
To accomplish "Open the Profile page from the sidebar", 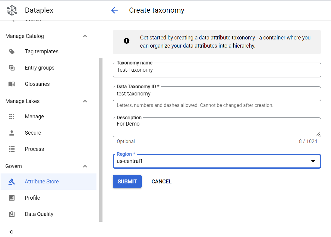I will tap(32, 198).
